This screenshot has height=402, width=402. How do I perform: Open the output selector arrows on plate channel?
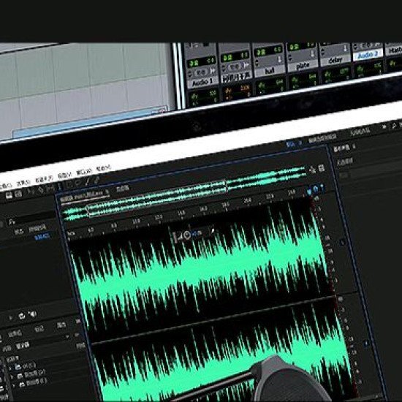pos(290,58)
